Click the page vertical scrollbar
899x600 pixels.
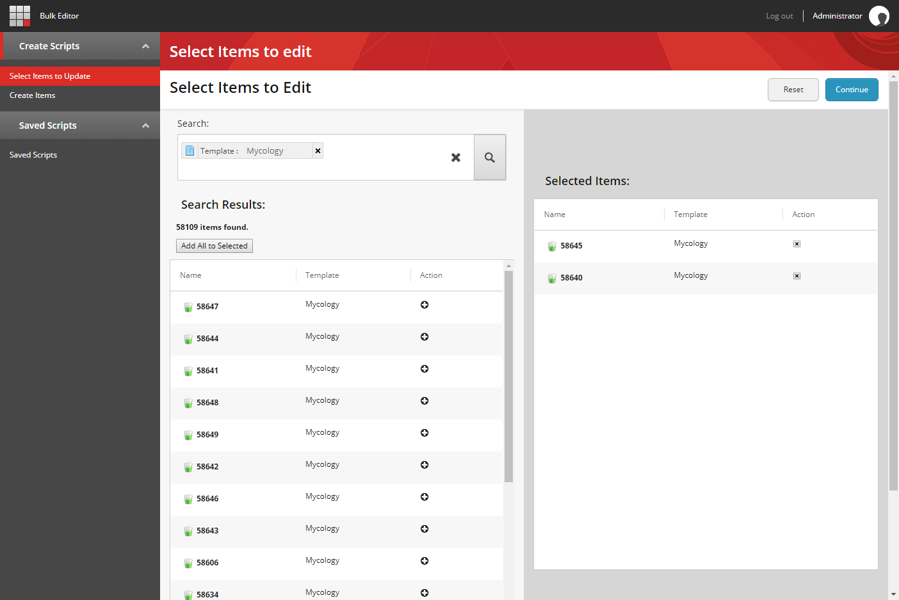point(894,286)
